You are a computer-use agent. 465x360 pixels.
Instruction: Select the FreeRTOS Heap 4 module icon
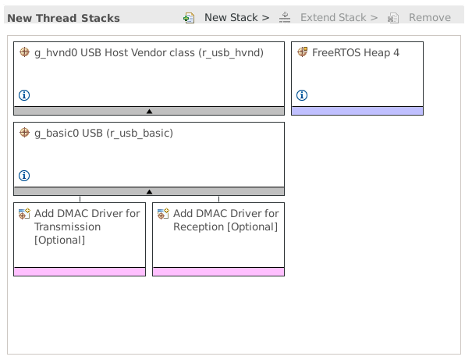tap(302, 52)
